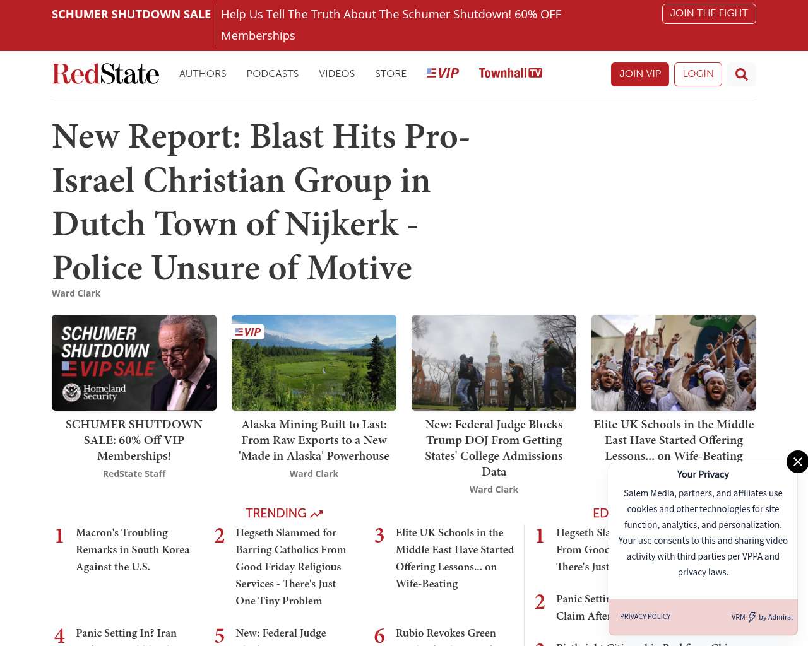Open the Federal Judge Blocks Trump DOJ article image

[494, 363]
